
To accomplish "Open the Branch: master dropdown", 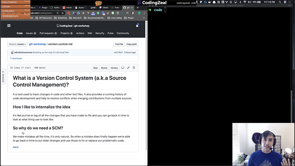I will coord(17,44).
